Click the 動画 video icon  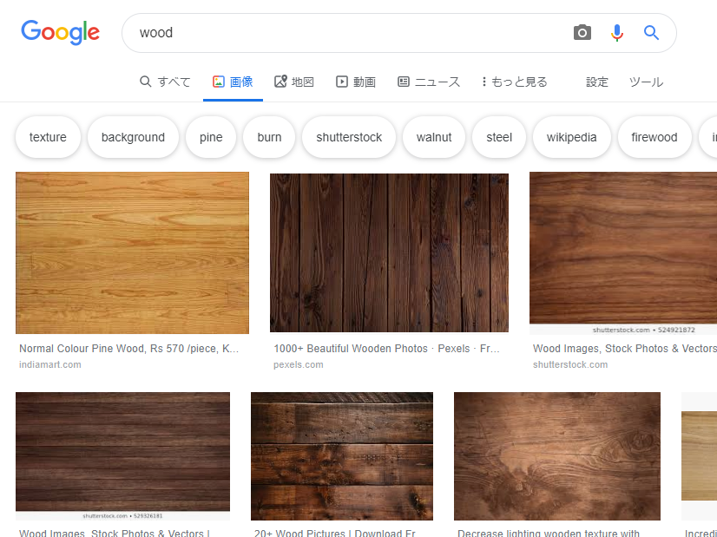click(x=342, y=81)
